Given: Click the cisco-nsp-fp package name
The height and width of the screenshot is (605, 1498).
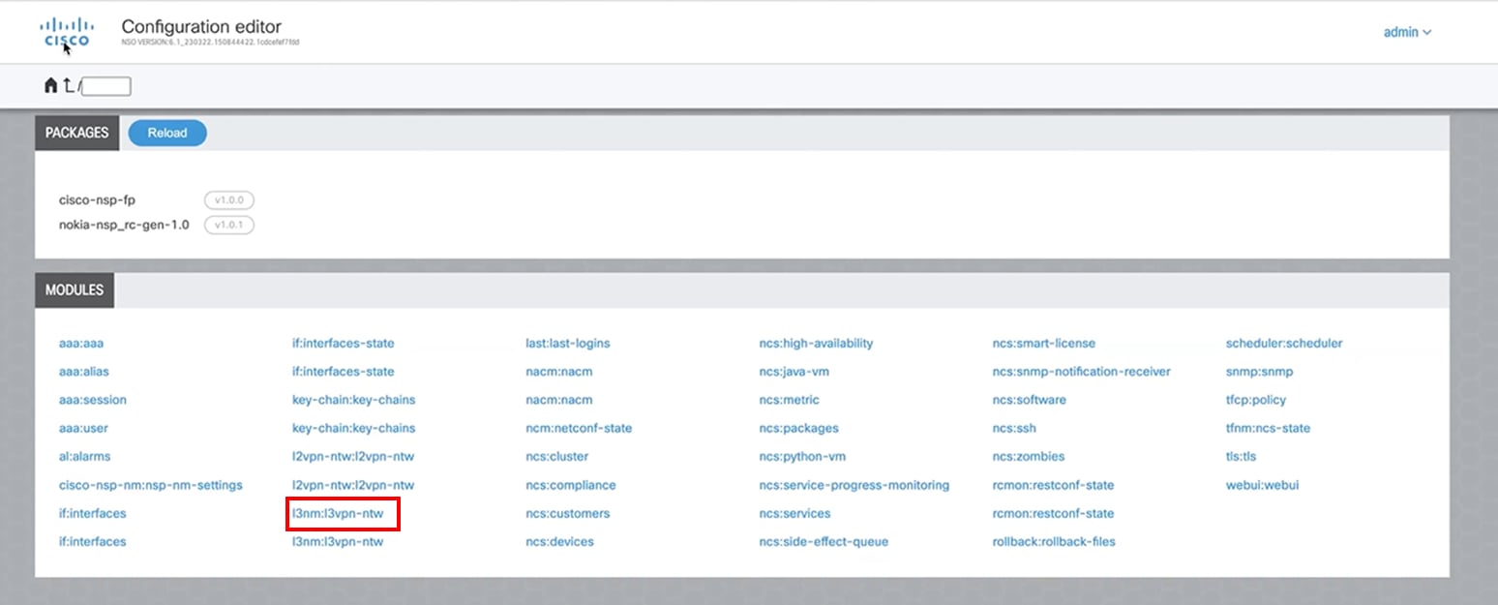Looking at the screenshot, I should point(98,200).
